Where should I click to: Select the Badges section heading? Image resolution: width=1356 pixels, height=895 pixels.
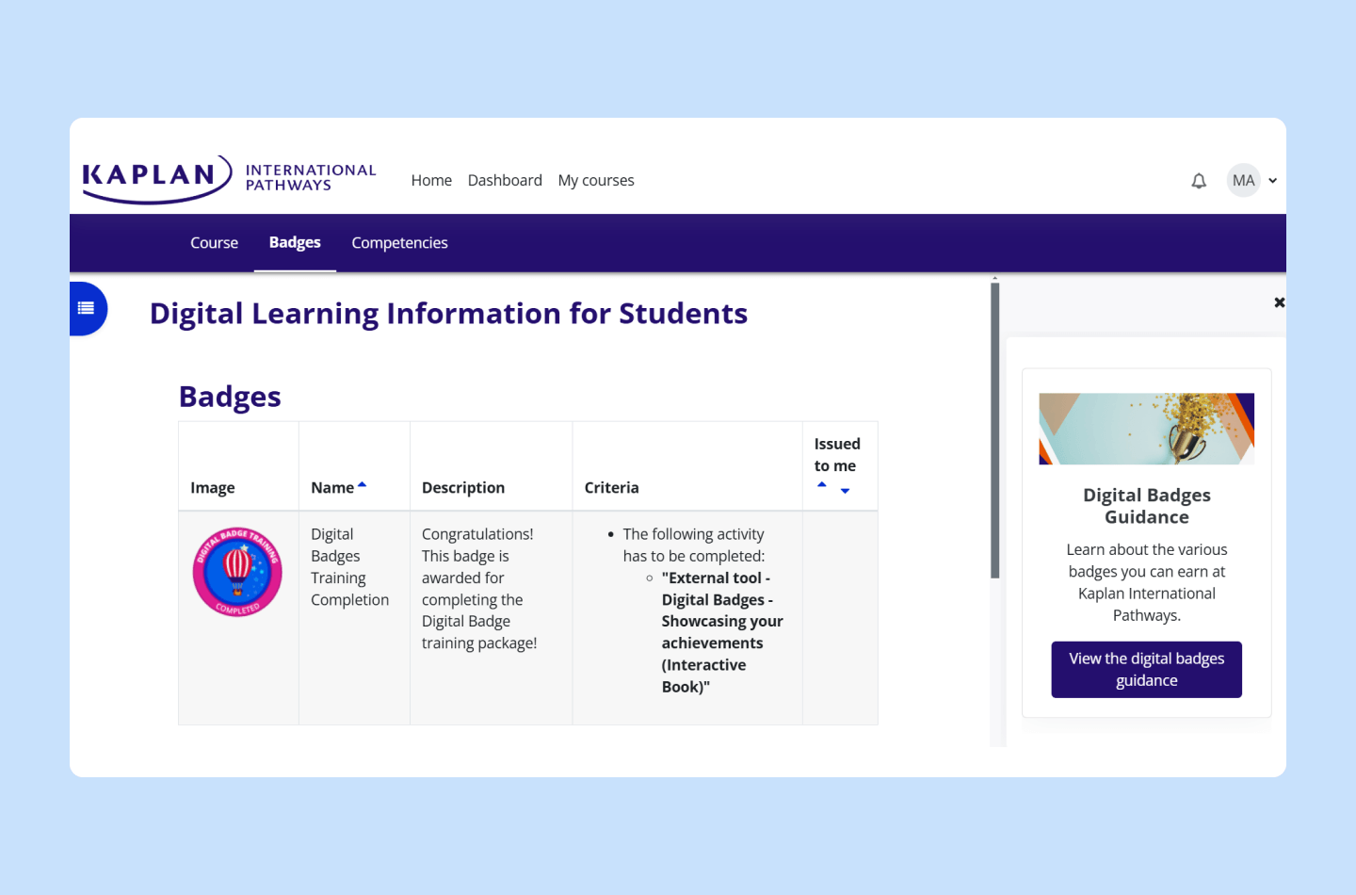click(x=229, y=396)
